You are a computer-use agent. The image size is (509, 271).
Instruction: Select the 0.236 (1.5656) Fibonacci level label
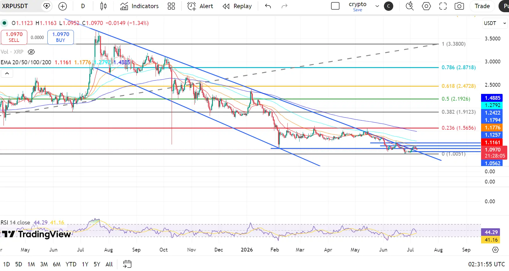(x=459, y=128)
